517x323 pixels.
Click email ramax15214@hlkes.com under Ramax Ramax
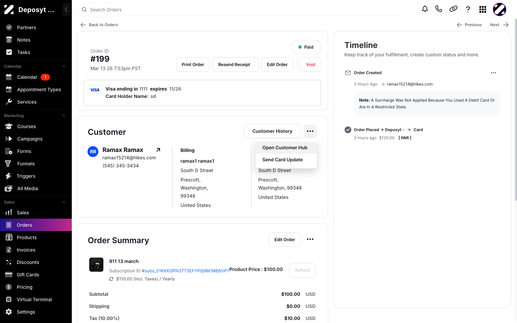pyautogui.click(x=129, y=158)
